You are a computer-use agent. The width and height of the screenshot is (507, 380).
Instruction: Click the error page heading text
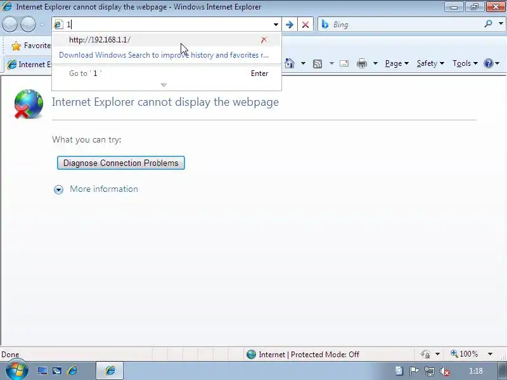(165, 102)
